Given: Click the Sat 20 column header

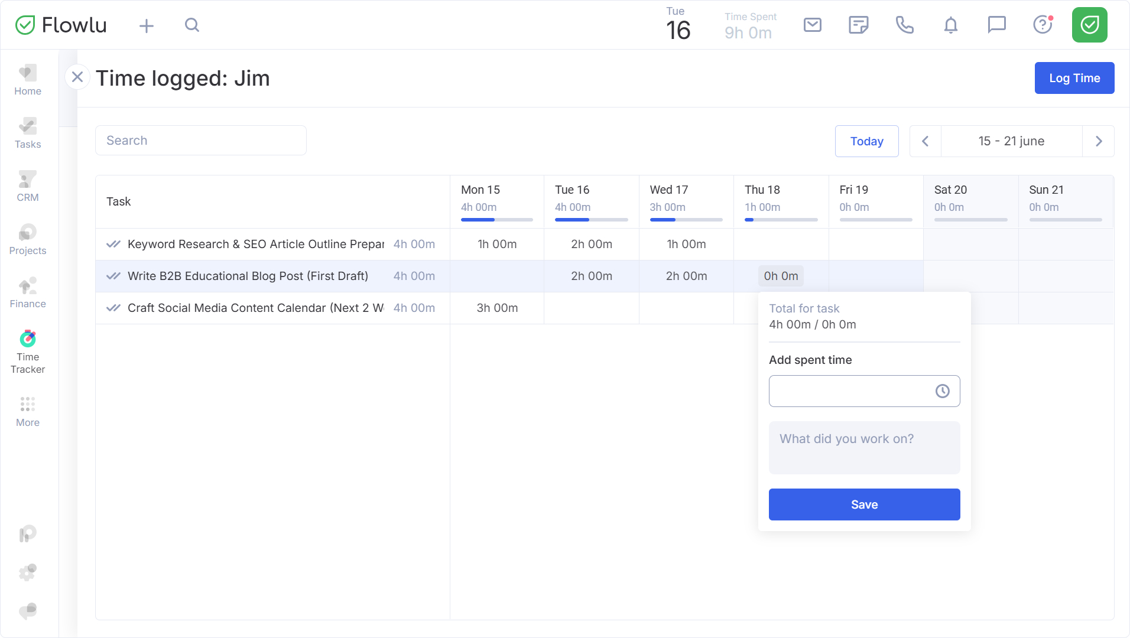Looking at the screenshot, I should tap(970, 201).
